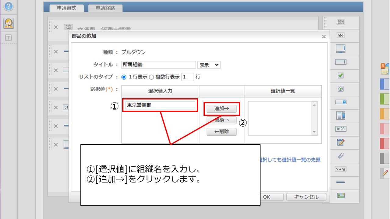This screenshot has height=219, width=390.
Task: Choose the abc text label part icon
Action: 341,35
